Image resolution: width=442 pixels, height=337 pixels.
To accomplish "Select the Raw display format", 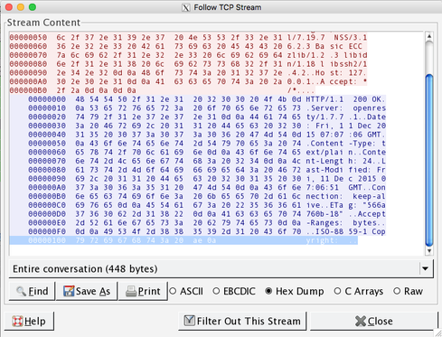I will 409,291.
